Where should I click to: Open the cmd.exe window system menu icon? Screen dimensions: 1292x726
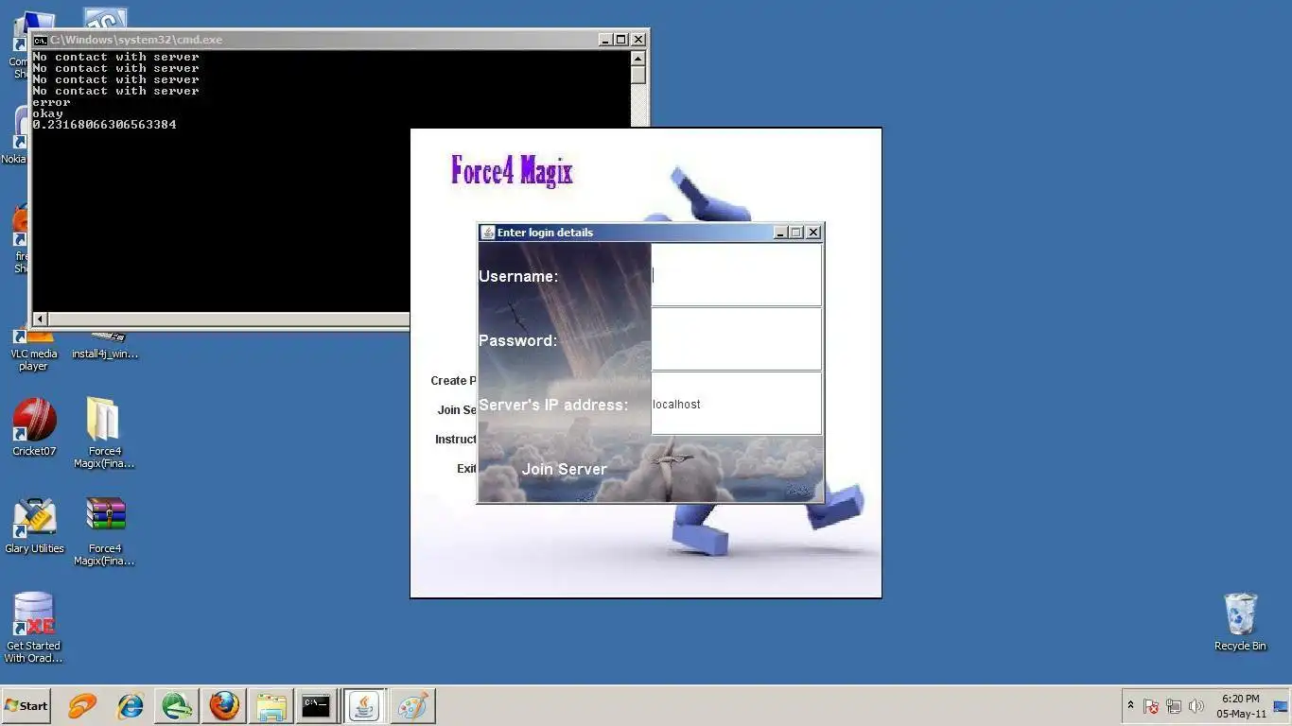tap(40, 40)
